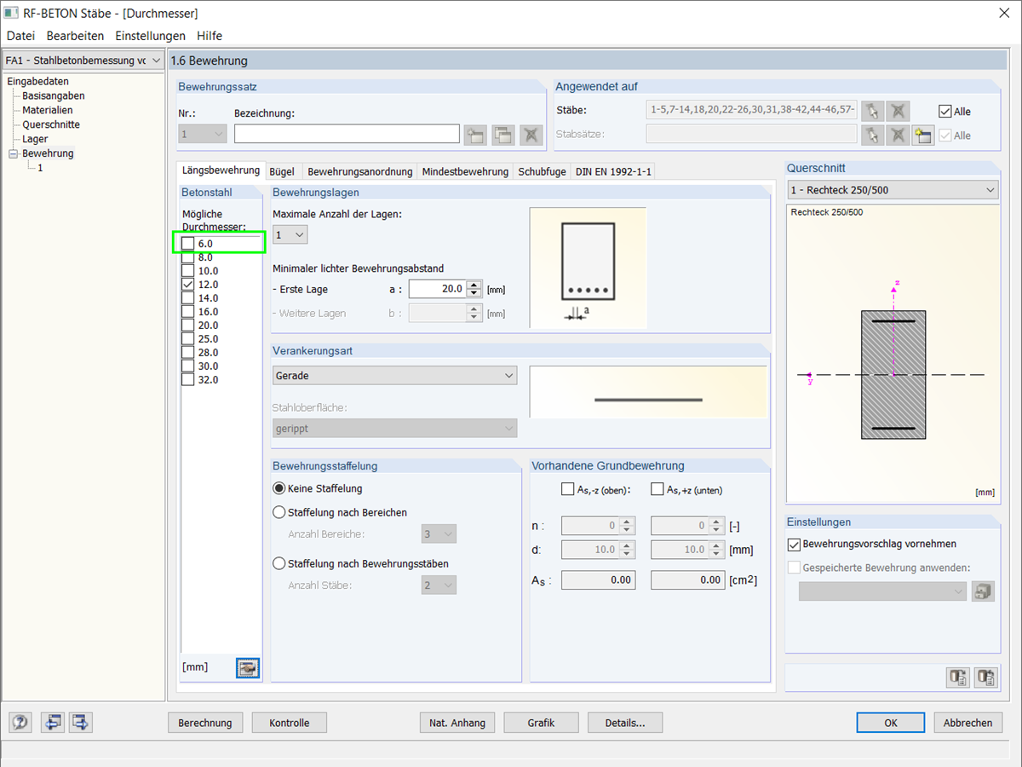Screen dimensions: 1022x767
Task: Tick the 25.0 diameter checkbox
Action: [188, 339]
